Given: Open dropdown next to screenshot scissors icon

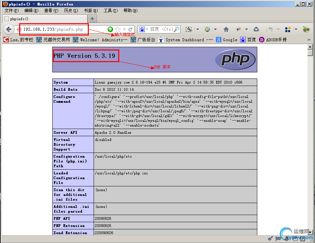Looking at the screenshot, I should click(197, 29).
